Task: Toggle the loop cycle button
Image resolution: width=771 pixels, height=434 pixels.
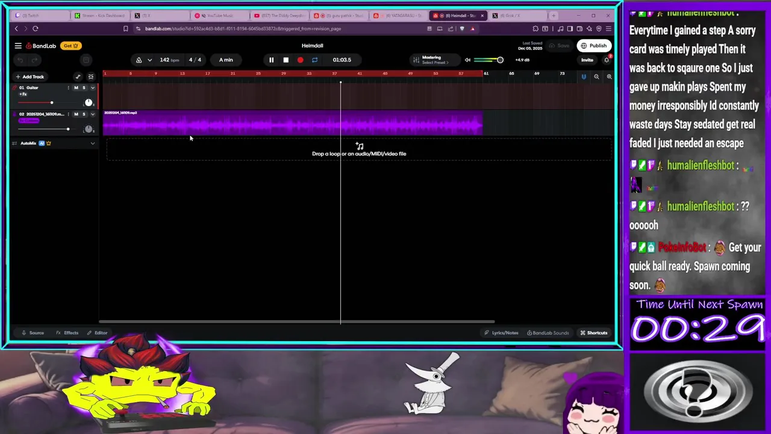Action: (314, 60)
